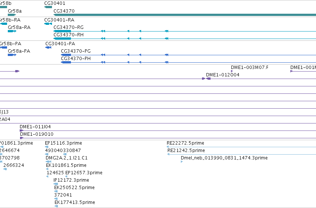Click the EP12657.3prime EST arrow
Image resolution: width=316 pixels, height=208 pixels.
click(66, 176)
